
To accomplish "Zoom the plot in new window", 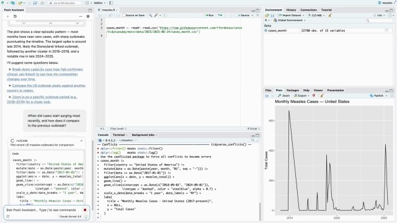I will (x=284, y=95).
